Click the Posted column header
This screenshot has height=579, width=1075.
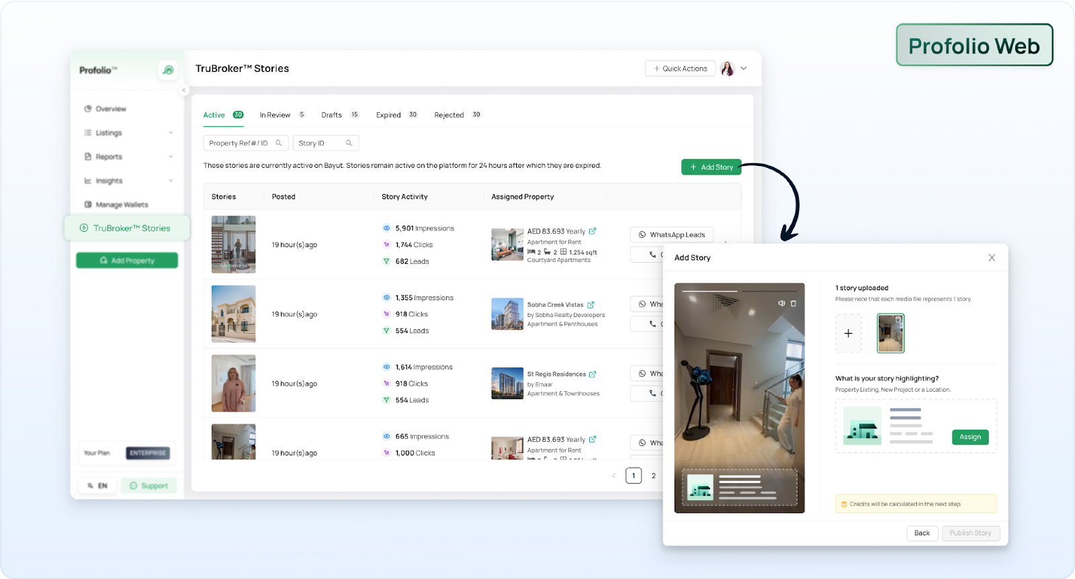click(284, 197)
